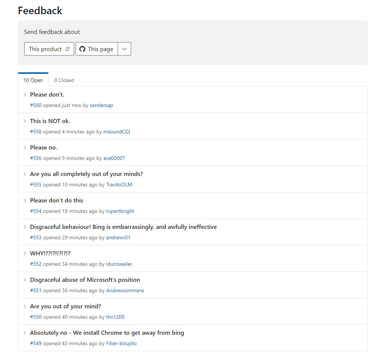Visit the TravitoDLM author link

coord(119,185)
